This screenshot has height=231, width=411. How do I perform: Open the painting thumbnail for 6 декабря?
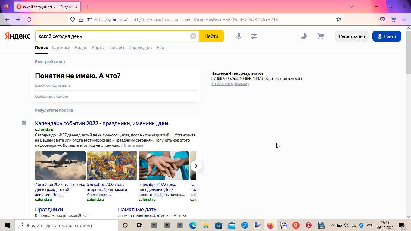click(112, 166)
